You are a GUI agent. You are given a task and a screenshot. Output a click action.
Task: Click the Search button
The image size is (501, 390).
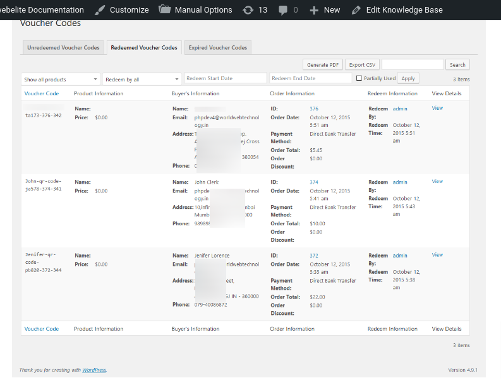coord(457,64)
